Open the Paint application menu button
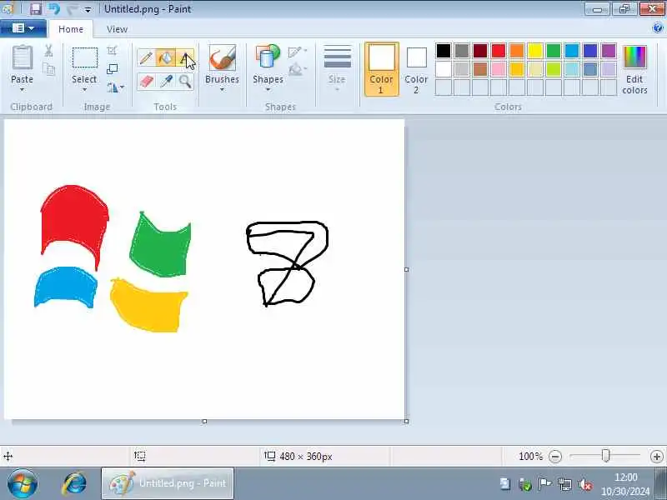 (23, 28)
